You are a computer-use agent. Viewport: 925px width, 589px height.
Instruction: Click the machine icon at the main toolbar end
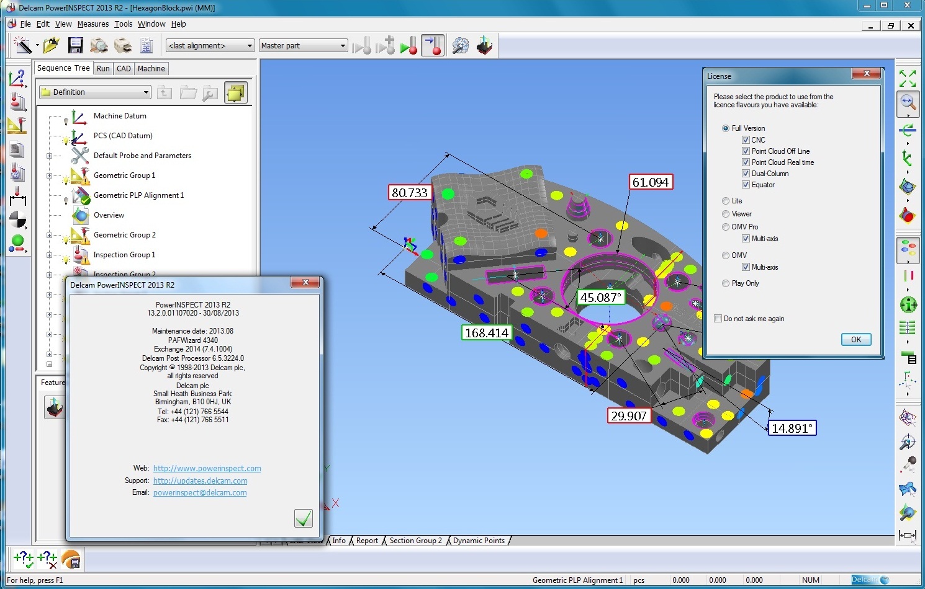click(x=484, y=45)
